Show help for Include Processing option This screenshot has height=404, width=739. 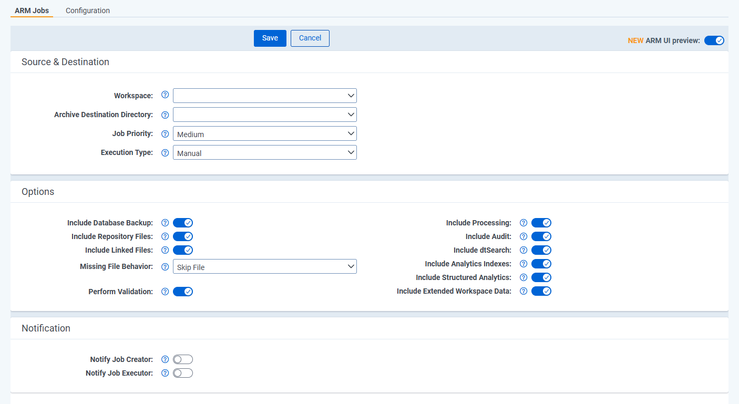(524, 223)
